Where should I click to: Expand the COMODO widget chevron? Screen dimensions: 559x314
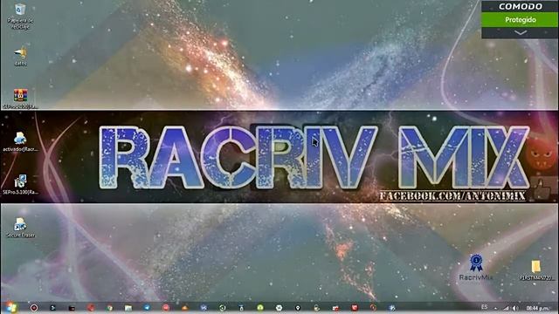[x=521, y=32]
